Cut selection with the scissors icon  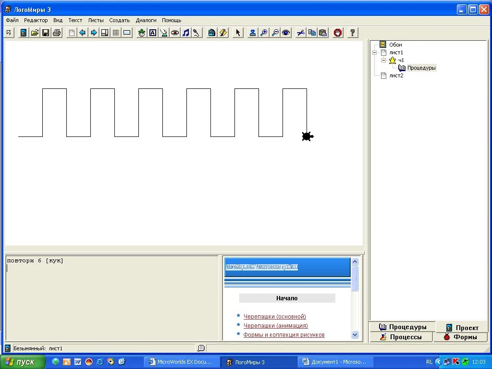coord(301,33)
